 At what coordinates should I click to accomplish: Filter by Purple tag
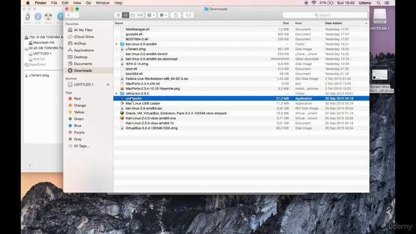79,133
